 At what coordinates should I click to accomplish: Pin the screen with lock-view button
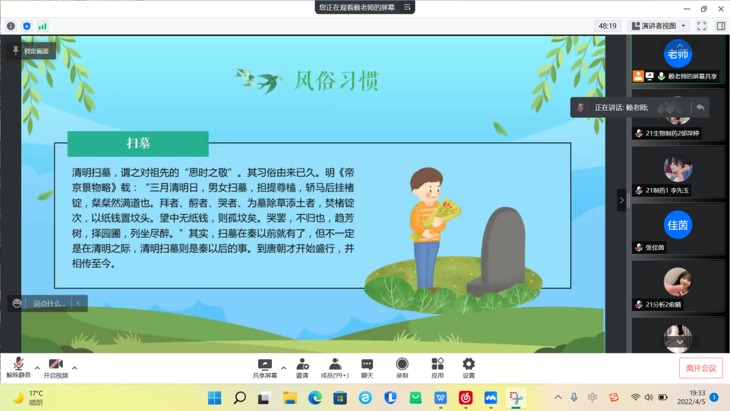tap(32, 51)
